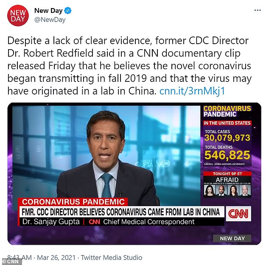Viewport: 269px width, 265px height.
Task: Click the small CNN logo in lower-third
Action: (94, 222)
